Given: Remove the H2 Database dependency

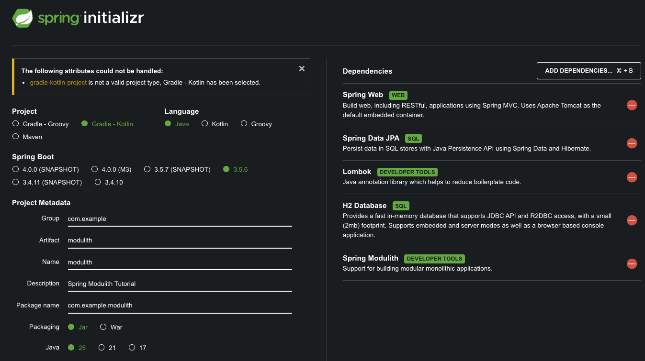Looking at the screenshot, I should coord(632,220).
